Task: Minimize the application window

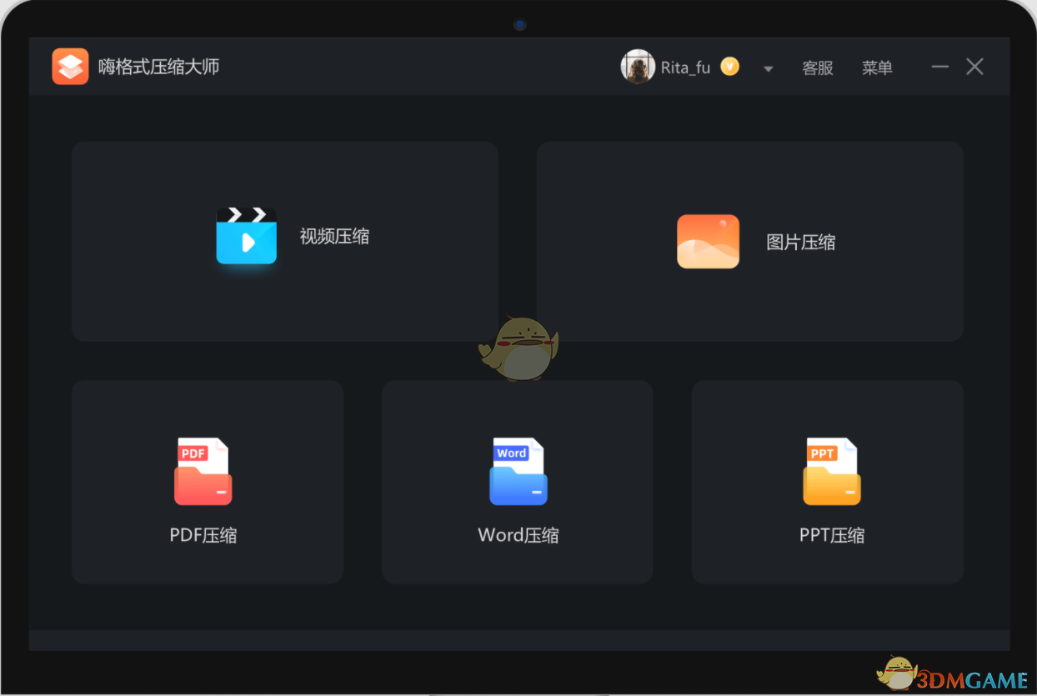Action: pyautogui.click(x=939, y=67)
